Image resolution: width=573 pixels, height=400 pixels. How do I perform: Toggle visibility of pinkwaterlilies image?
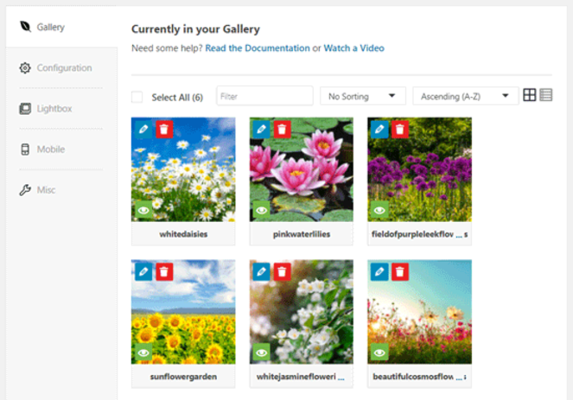tap(261, 210)
